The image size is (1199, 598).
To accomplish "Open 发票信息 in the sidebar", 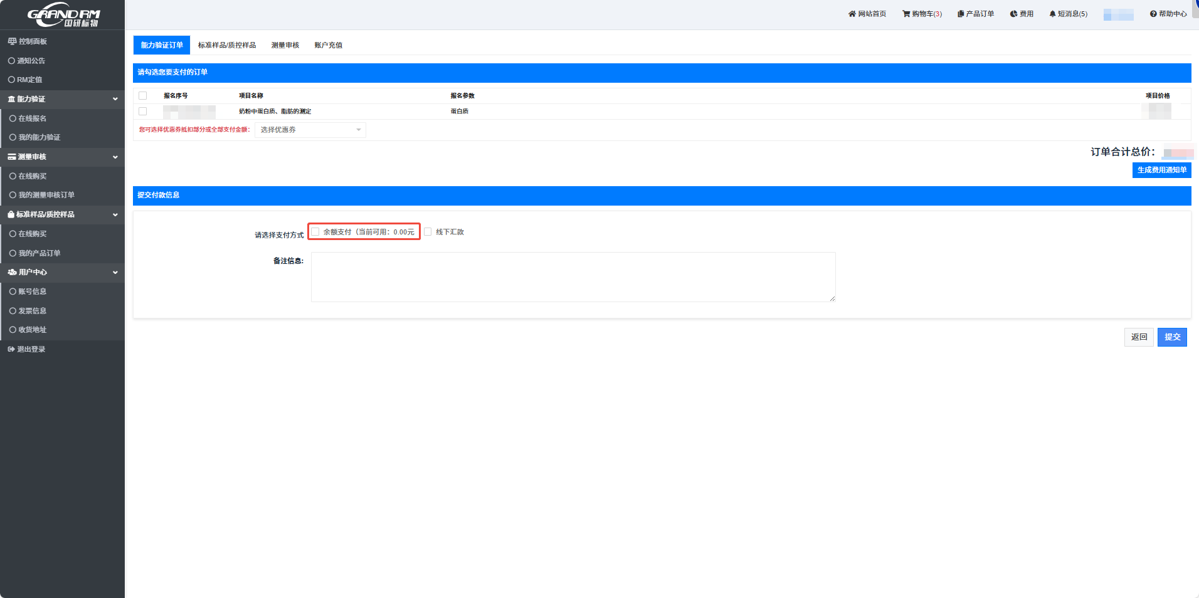I will [32, 311].
